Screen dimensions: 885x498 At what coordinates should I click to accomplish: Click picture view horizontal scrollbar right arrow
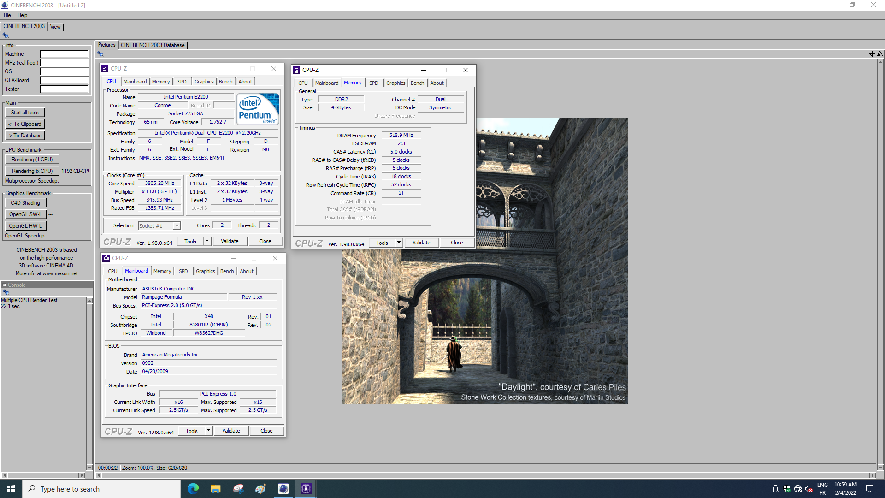(872, 475)
